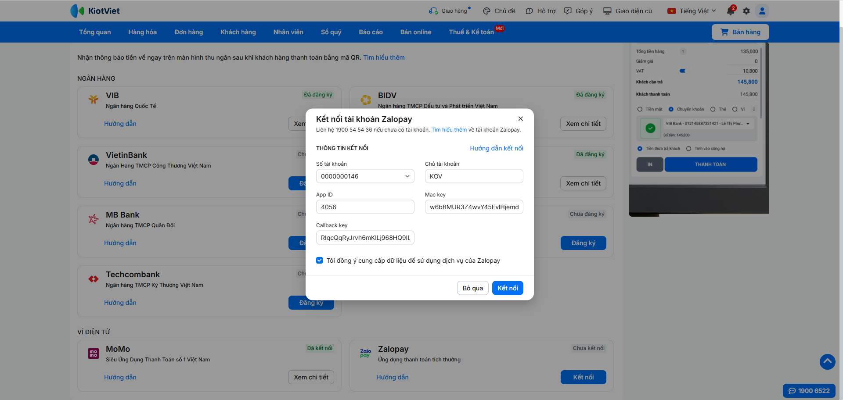
Task: Open the MoMo Hướng dẫn link
Action: (120, 377)
